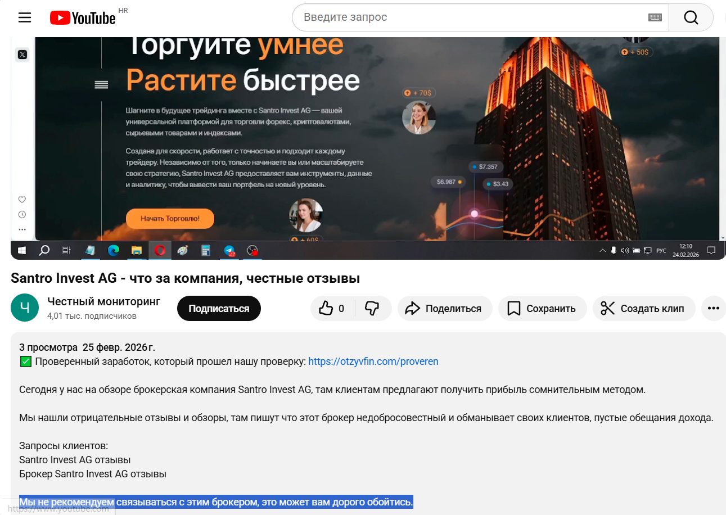Click the video player frame
This screenshot has height=515, width=726.
(x=364, y=141)
